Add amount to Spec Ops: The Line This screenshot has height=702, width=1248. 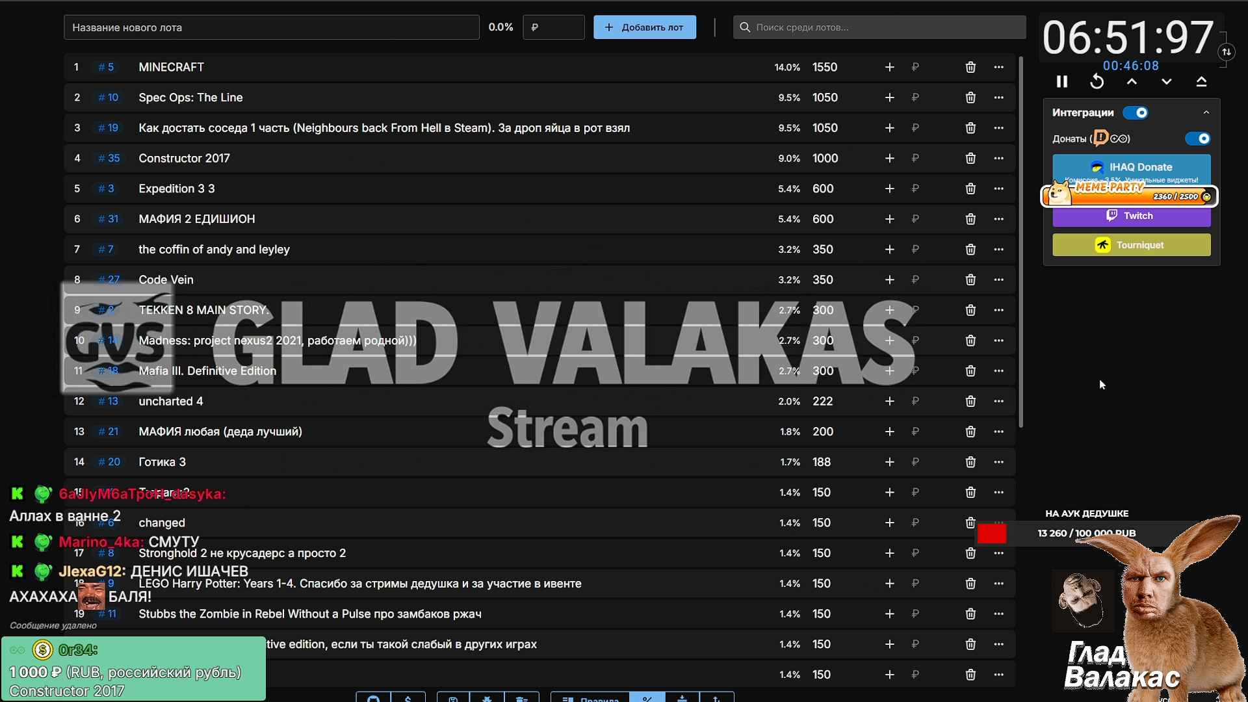889,97
